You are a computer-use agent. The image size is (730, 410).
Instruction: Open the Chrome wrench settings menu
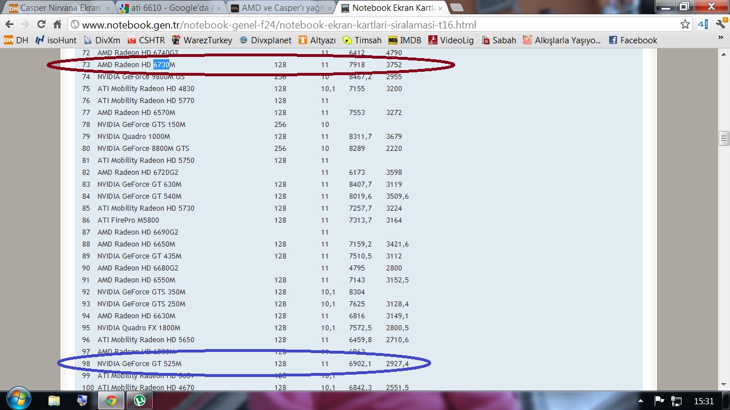pos(720,24)
